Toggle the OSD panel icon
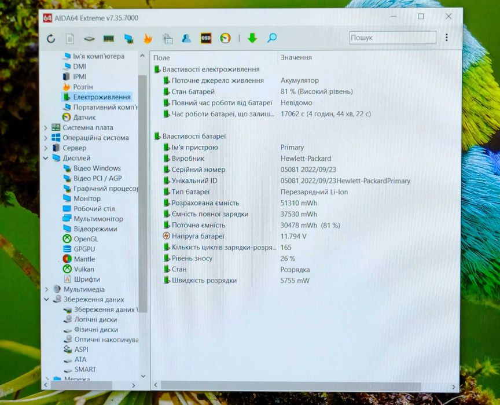The image size is (500, 405). (x=206, y=38)
